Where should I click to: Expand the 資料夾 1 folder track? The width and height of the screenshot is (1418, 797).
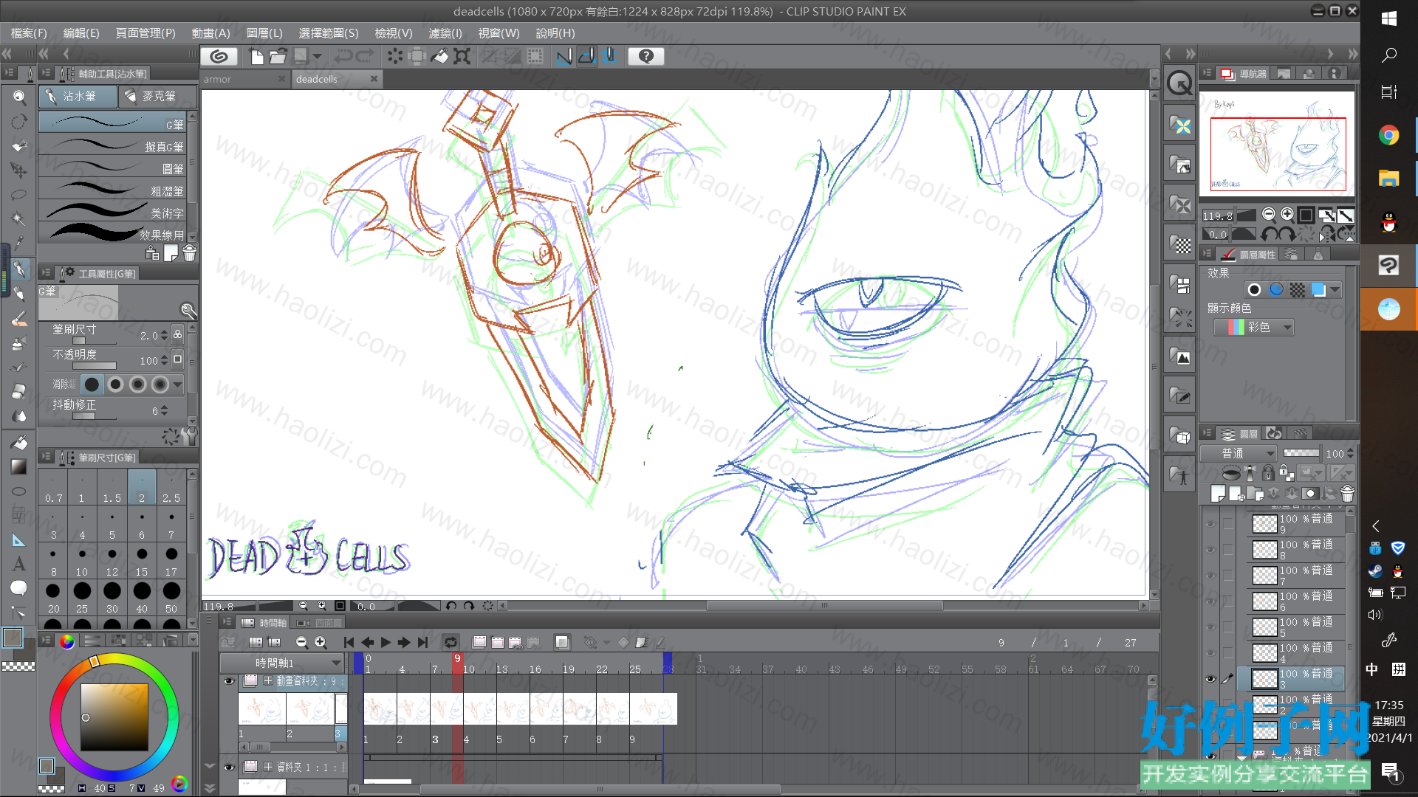pyautogui.click(x=267, y=767)
